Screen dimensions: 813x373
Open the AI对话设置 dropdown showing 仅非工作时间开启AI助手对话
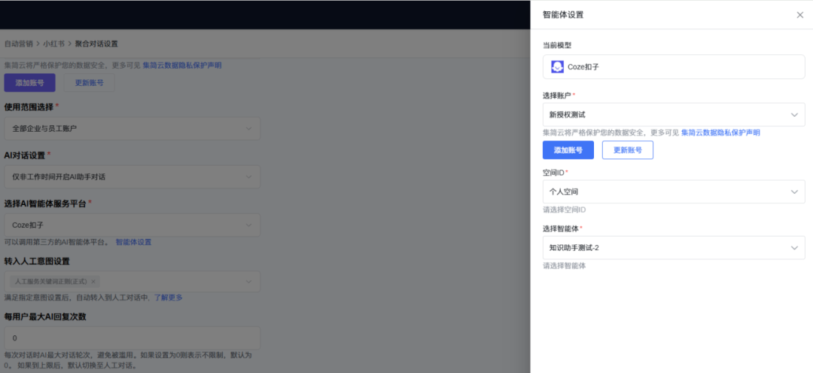tap(132, 177)
